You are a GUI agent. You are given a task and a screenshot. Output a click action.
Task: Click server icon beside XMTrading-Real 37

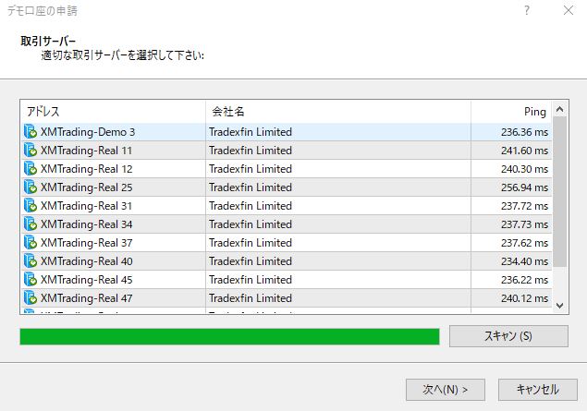click(31, 243)
